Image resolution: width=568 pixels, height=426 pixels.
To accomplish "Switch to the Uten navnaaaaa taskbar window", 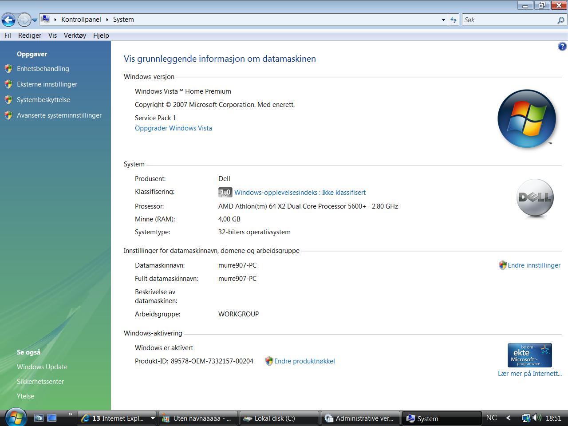I will click(x=198, y=418).
